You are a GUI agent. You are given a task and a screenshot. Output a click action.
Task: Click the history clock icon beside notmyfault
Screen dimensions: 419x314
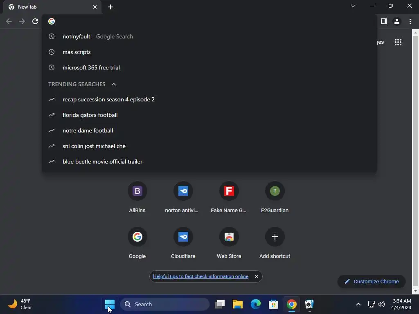[x=52, y=36]
